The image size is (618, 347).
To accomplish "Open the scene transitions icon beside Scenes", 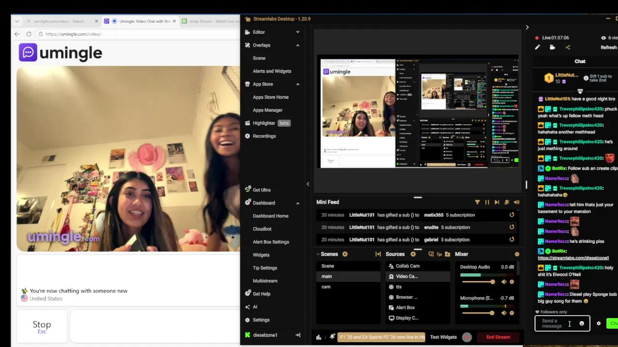I will click(378, 254).
